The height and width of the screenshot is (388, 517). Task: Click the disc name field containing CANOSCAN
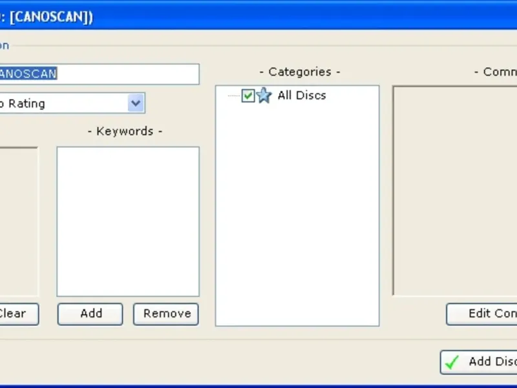[x=100, y=74]
